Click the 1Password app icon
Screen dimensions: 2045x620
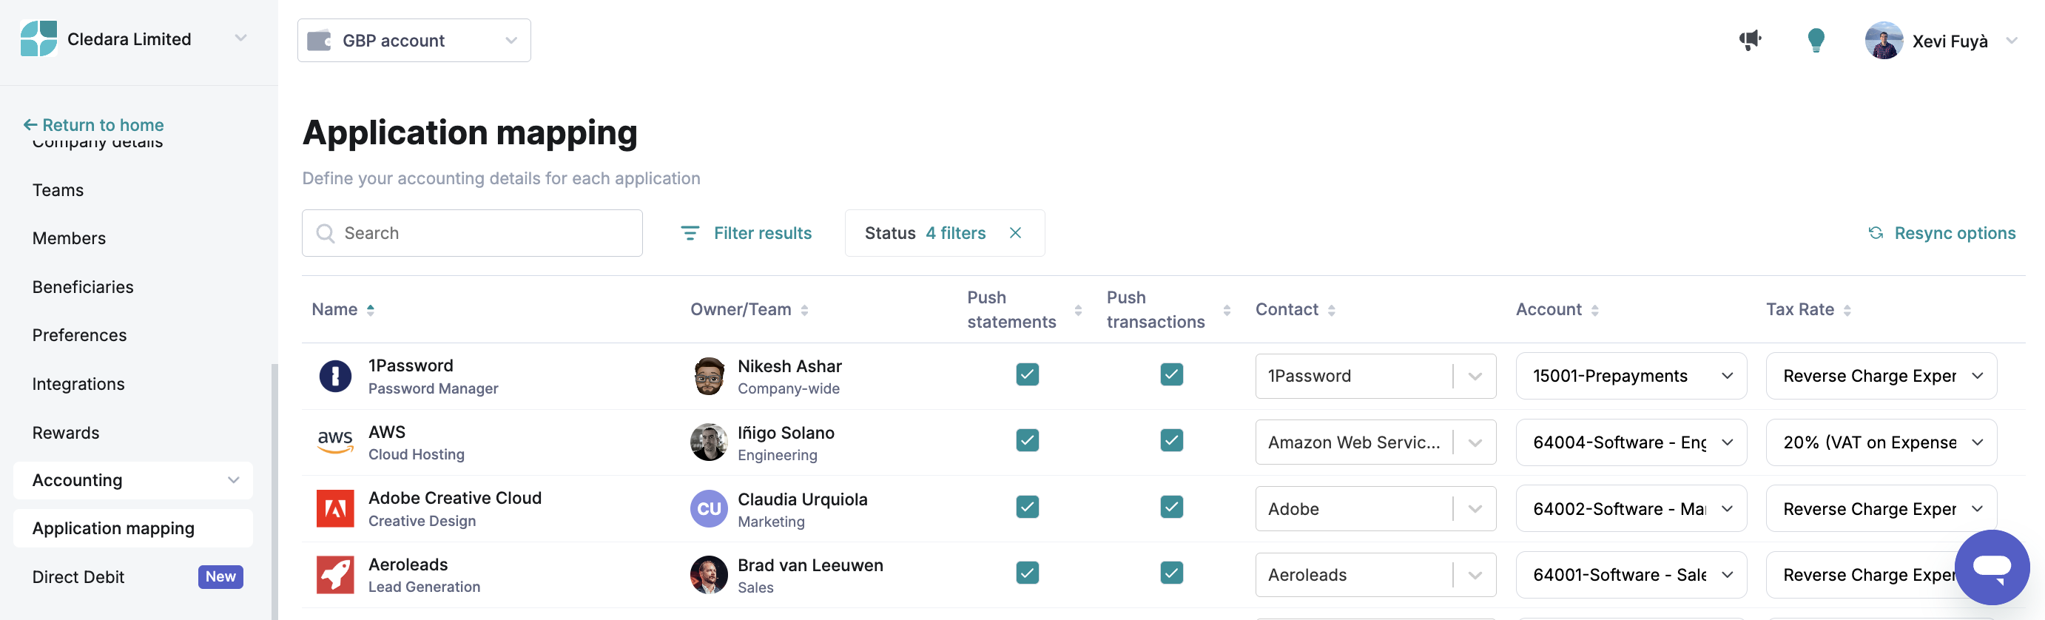pyautogui.click(x=335, y=376)
